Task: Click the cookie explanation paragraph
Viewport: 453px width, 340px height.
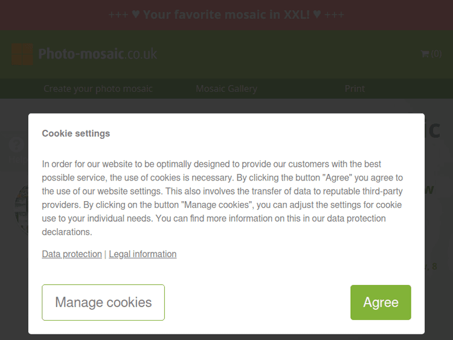Action: 222,197
